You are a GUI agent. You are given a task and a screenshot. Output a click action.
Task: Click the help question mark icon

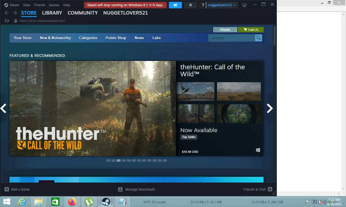click(x=203, y=5)
